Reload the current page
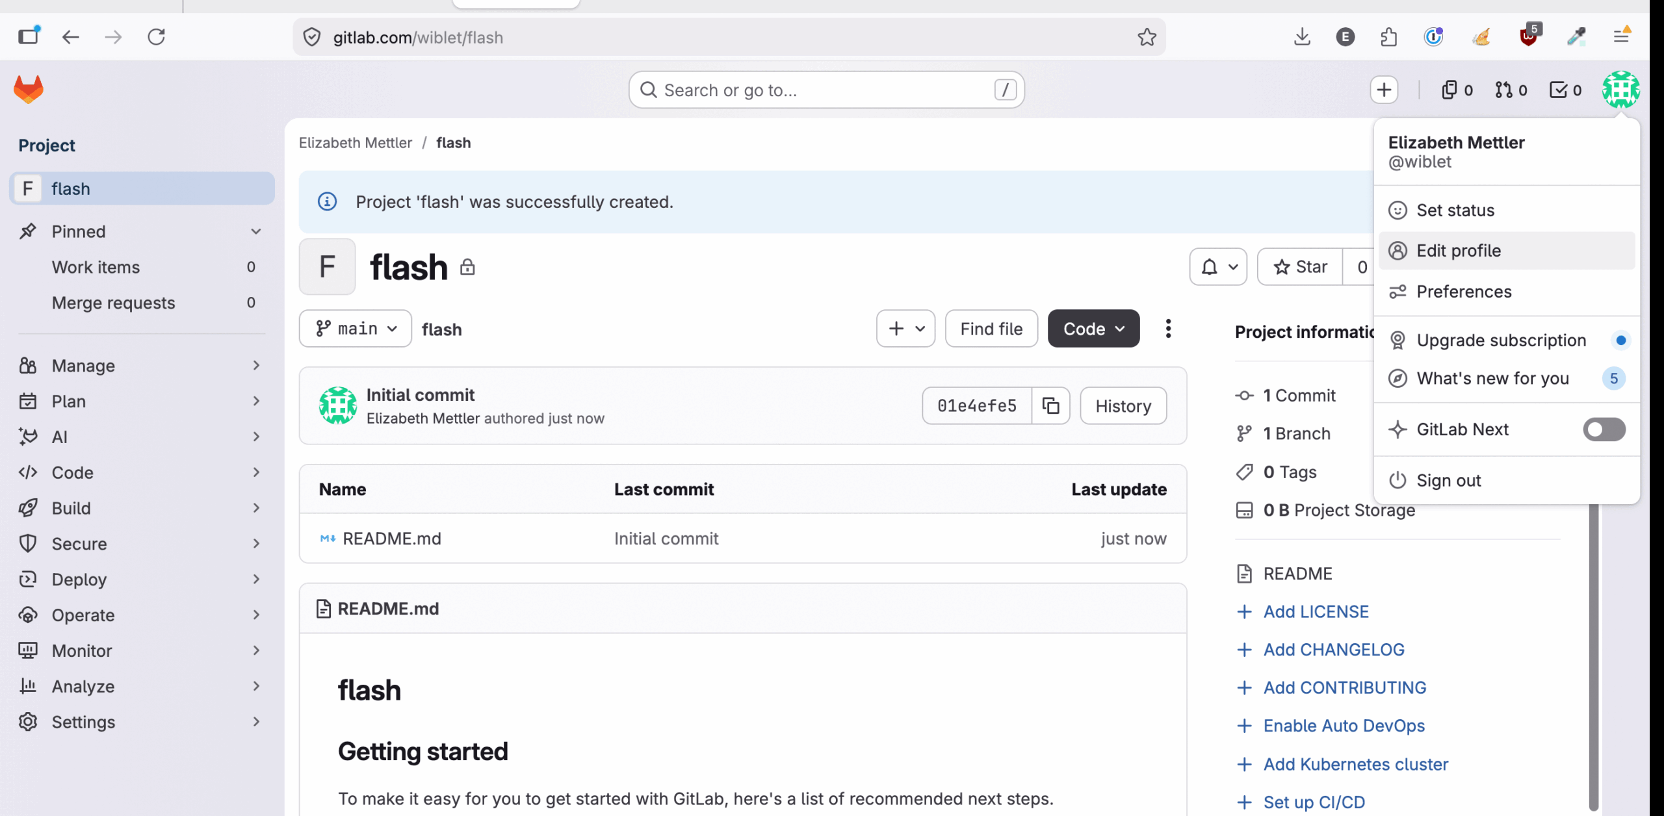Viewport: 1664px width, 816px height. [x=156, y=37]
